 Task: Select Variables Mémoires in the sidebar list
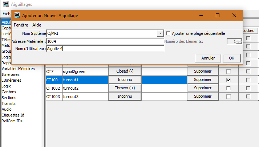click(18, 69)
